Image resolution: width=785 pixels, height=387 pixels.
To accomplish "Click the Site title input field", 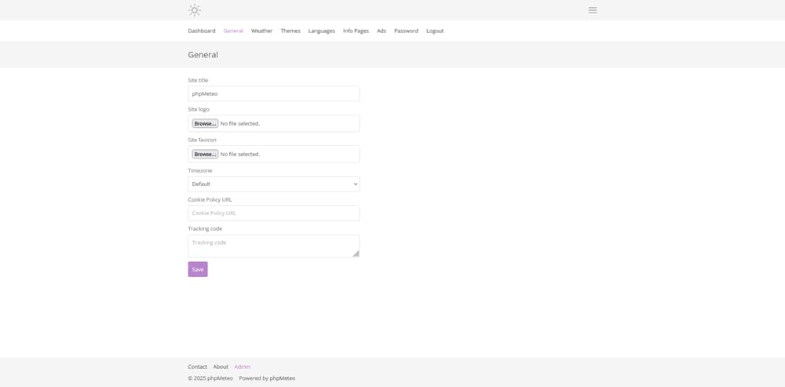I will pos(273,93).
